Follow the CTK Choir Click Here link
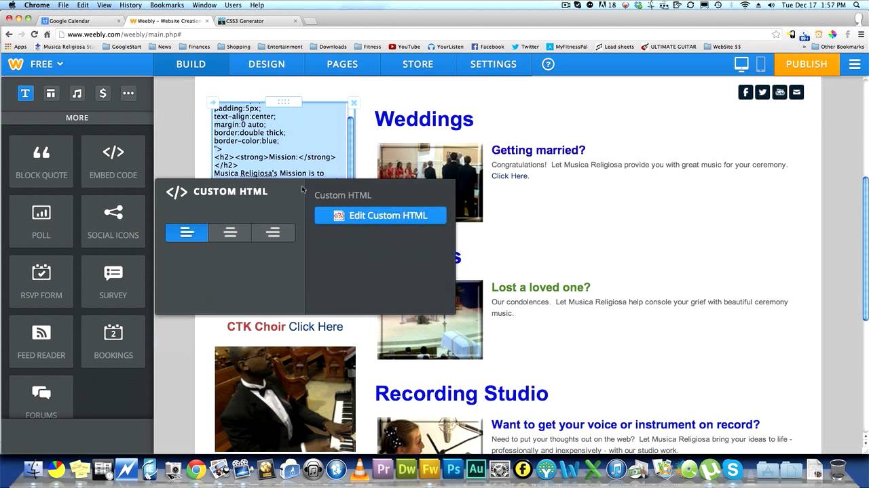 (316, 327)
